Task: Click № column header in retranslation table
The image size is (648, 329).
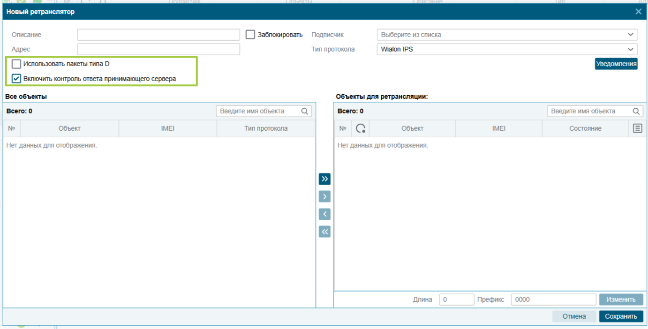Action: (343, 128)
